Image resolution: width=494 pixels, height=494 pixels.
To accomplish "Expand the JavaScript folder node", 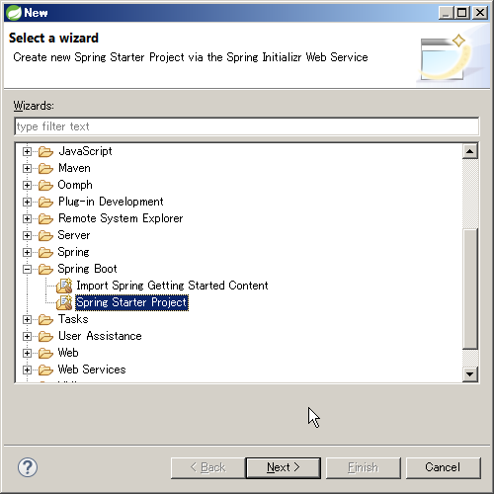I will click(x=28, y=151).
